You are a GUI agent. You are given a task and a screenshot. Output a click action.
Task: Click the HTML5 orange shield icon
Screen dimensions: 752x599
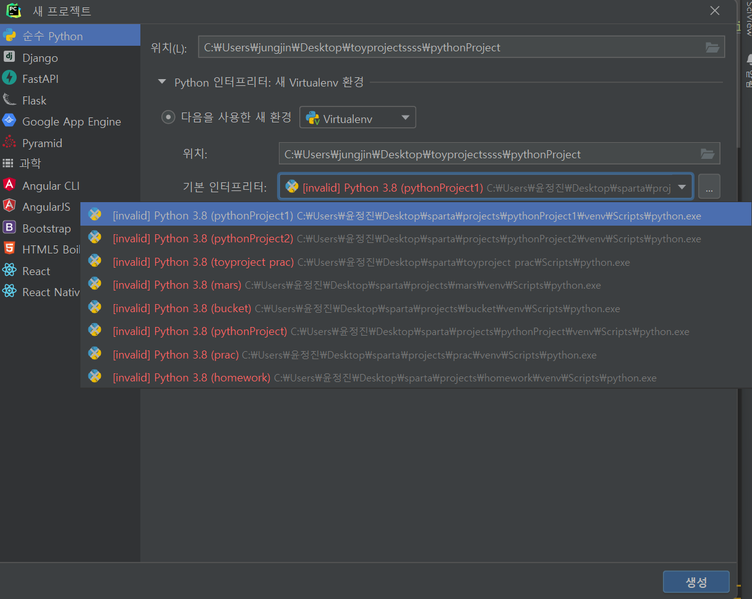(9, 249)
